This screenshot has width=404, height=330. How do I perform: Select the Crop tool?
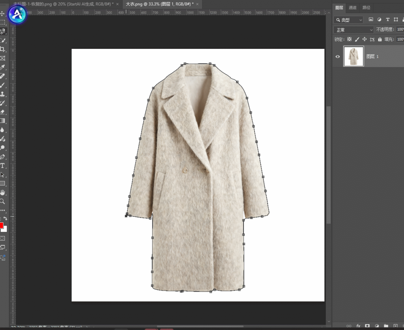tap(3, 49)
